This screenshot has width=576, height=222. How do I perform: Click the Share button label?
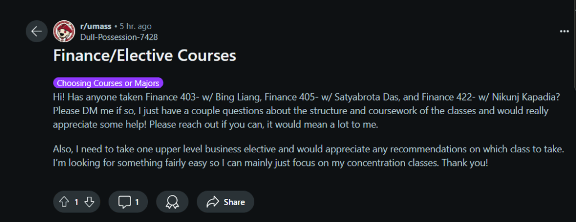(235, 202)
